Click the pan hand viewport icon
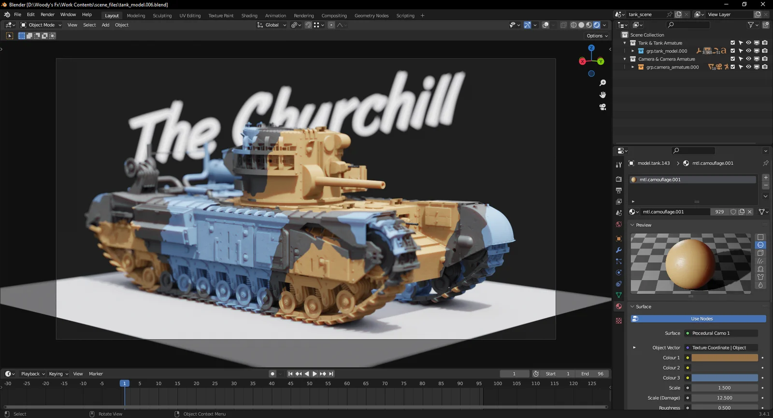The image size is (773, 418). coord(602,95)
